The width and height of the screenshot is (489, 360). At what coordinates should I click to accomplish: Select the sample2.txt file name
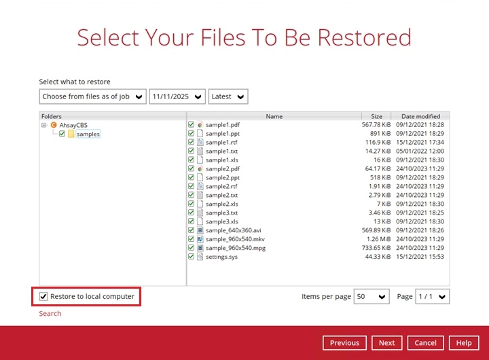[x=221, y=195]
